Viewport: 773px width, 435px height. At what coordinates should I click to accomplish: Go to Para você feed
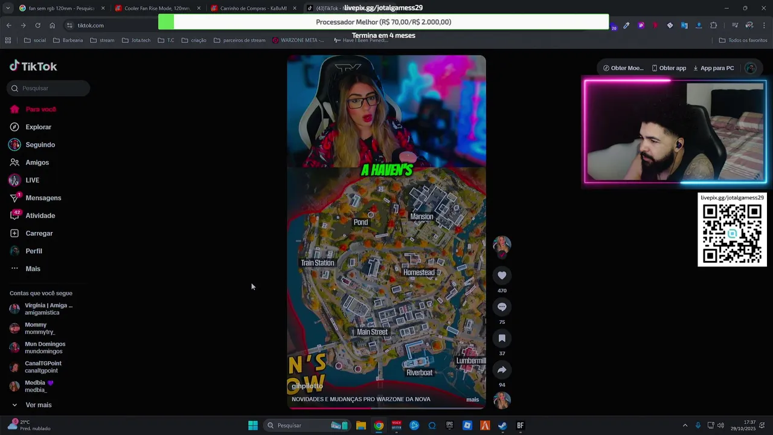click(33, 109)
